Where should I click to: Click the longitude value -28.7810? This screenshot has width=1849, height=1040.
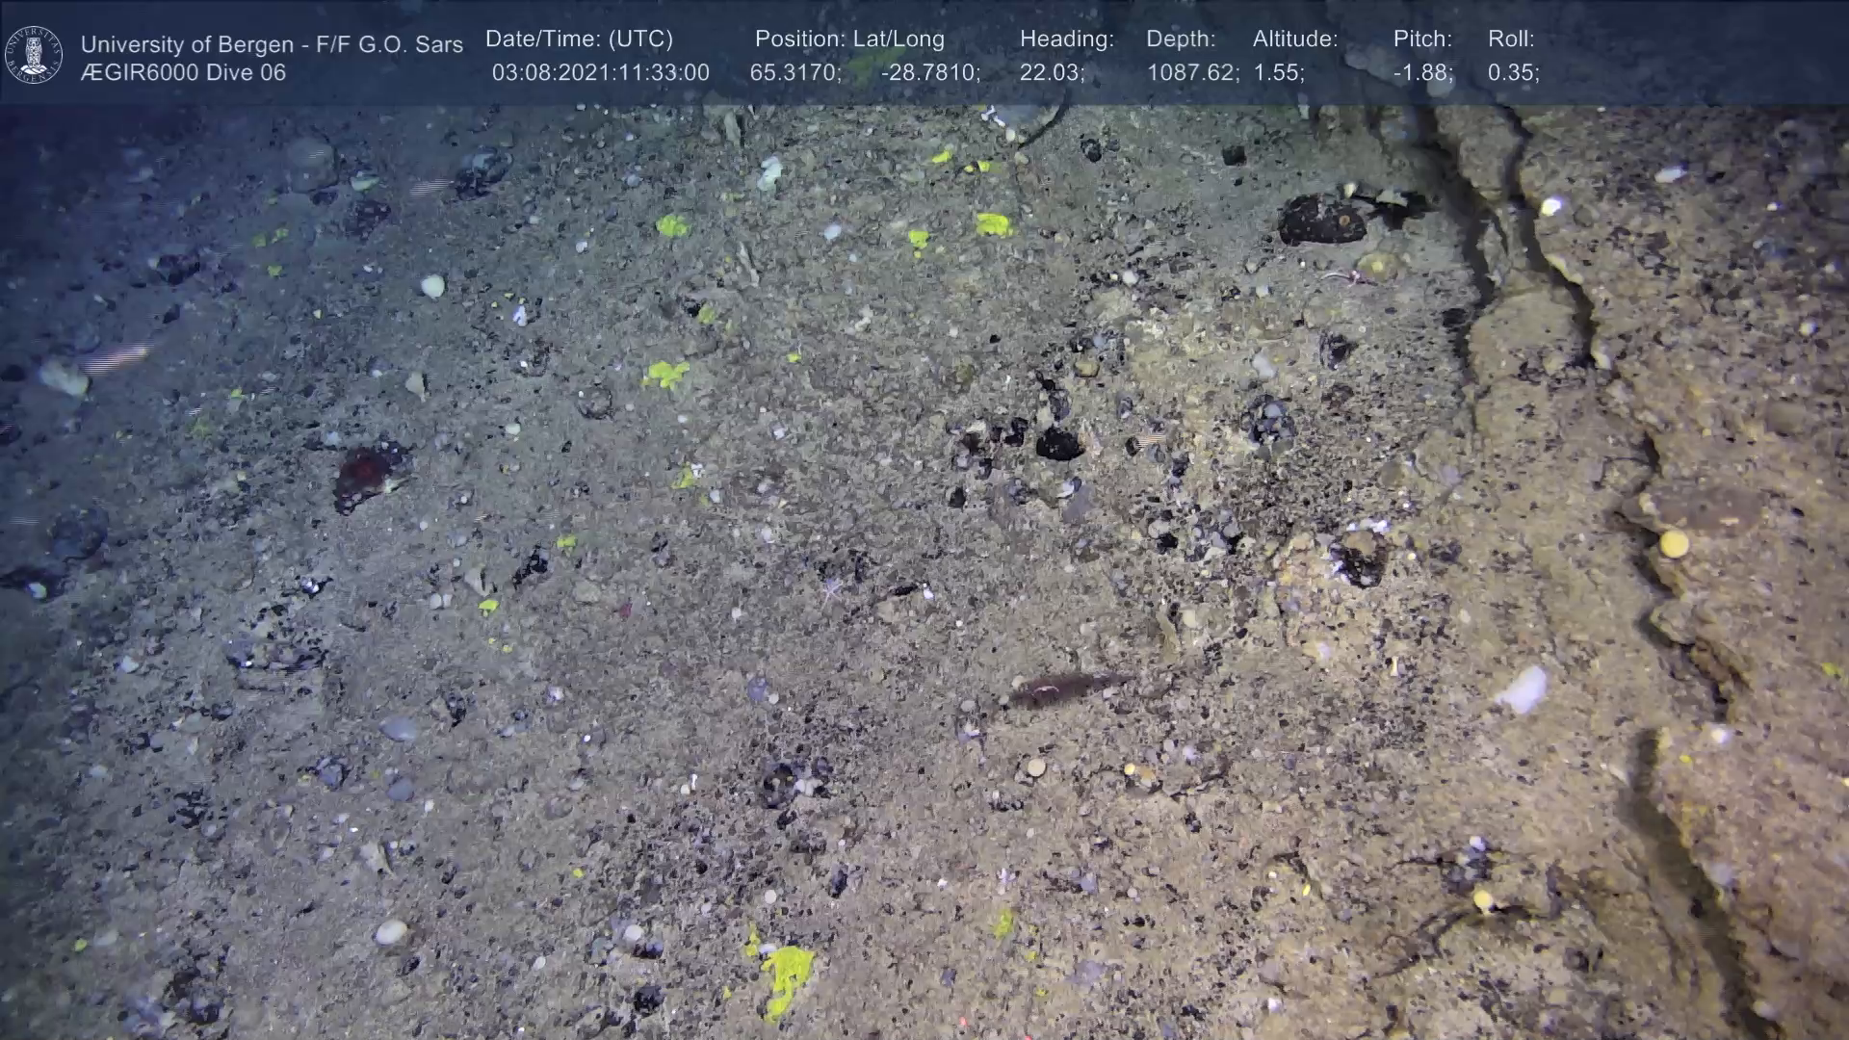coord(930,73)
